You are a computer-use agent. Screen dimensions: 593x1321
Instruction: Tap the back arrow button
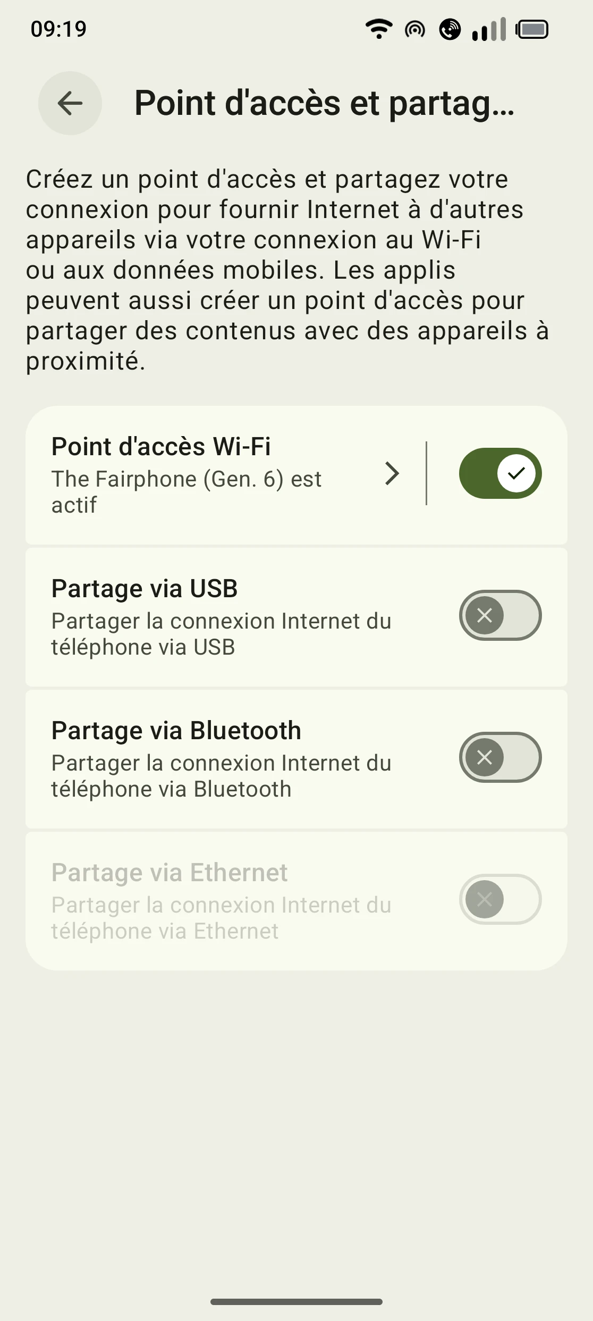tap(70, 103)
